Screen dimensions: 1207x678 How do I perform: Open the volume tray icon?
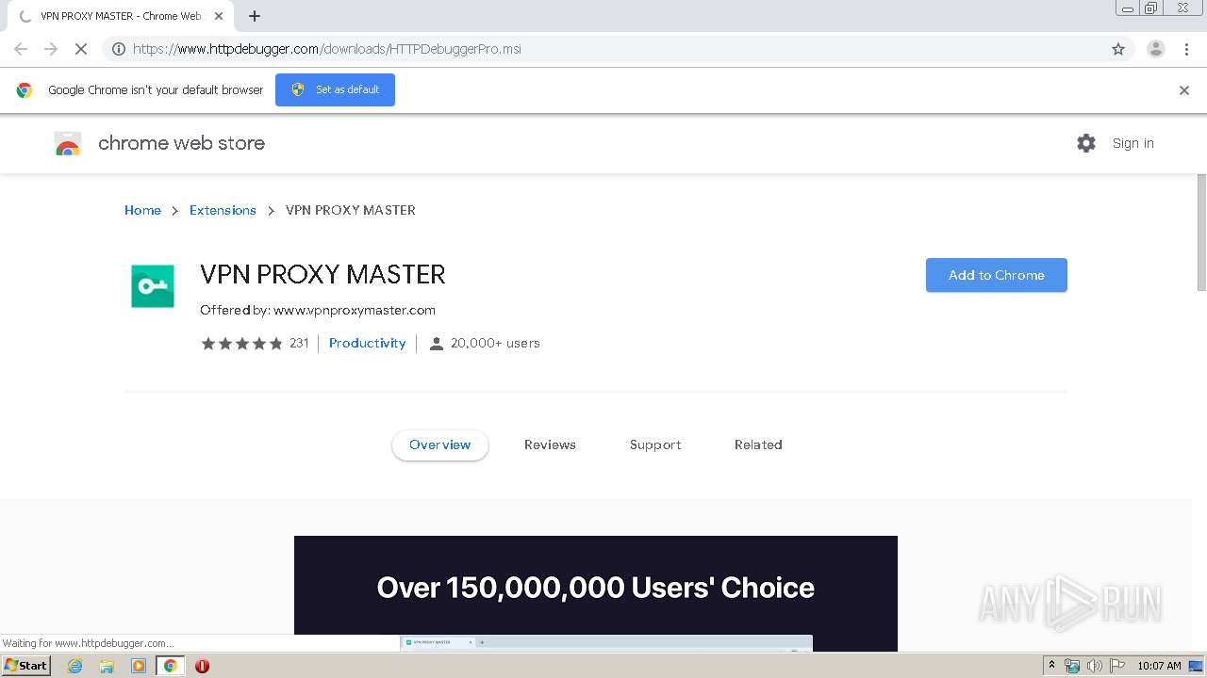[1095, 666]
